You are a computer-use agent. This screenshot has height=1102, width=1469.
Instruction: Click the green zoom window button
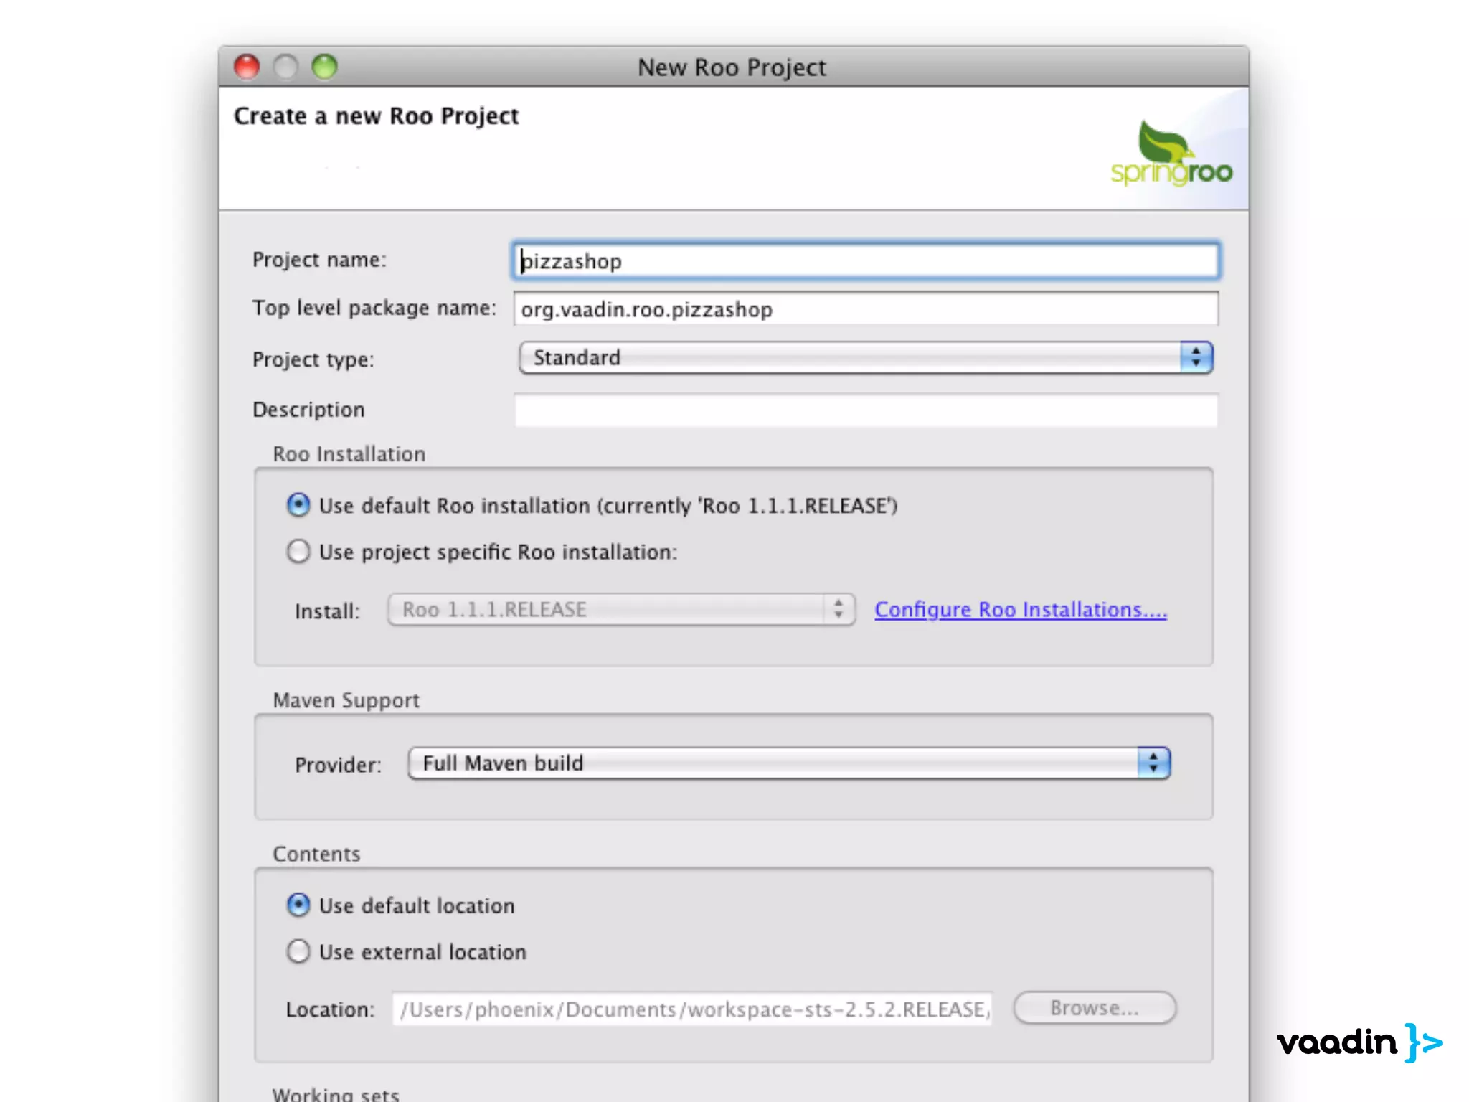(324, 67)
